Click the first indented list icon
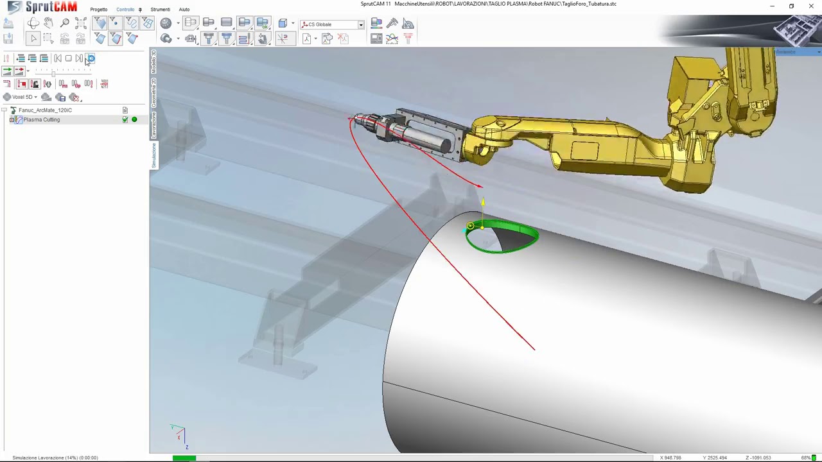822x462 pixels. (x=21, y=58)
